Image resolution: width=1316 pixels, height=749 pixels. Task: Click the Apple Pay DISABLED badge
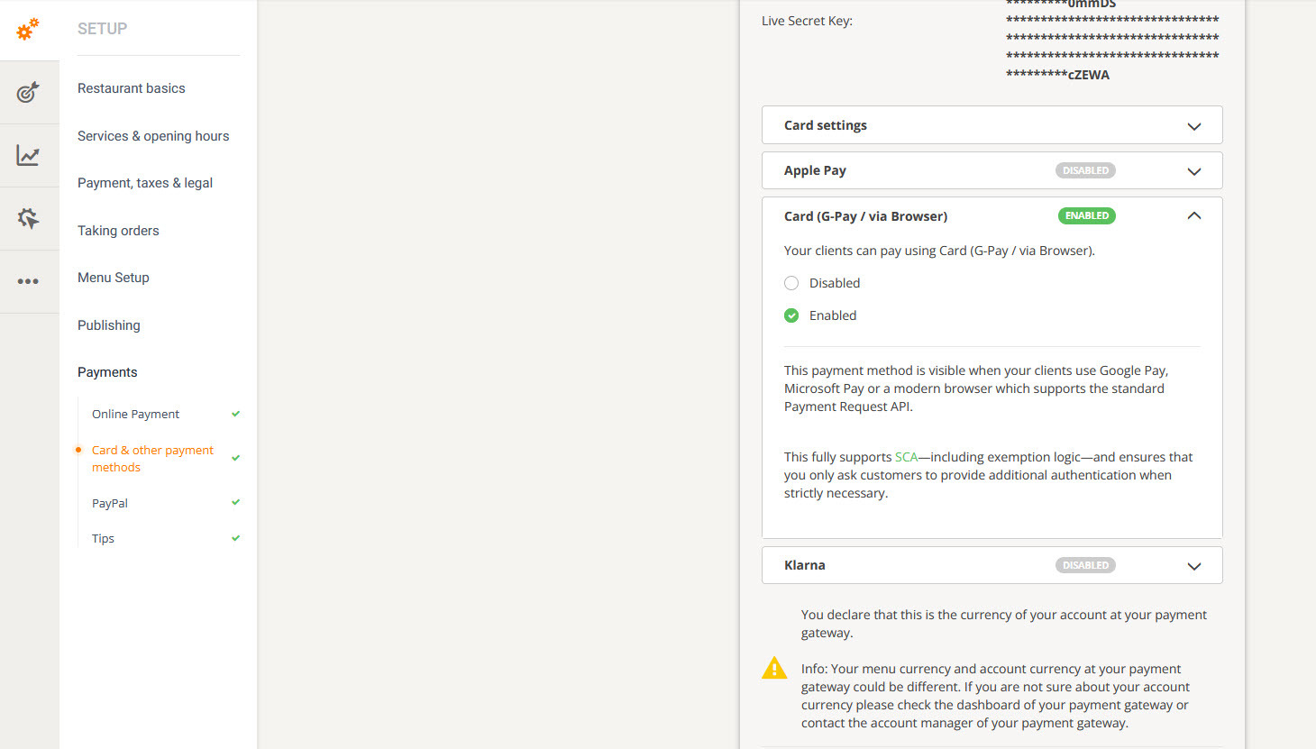click(1085, 170)
